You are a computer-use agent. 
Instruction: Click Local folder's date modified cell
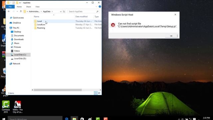84,21
